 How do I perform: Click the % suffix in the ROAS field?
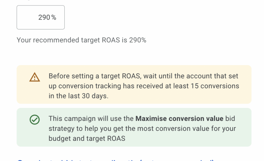[x=54, y=17]
